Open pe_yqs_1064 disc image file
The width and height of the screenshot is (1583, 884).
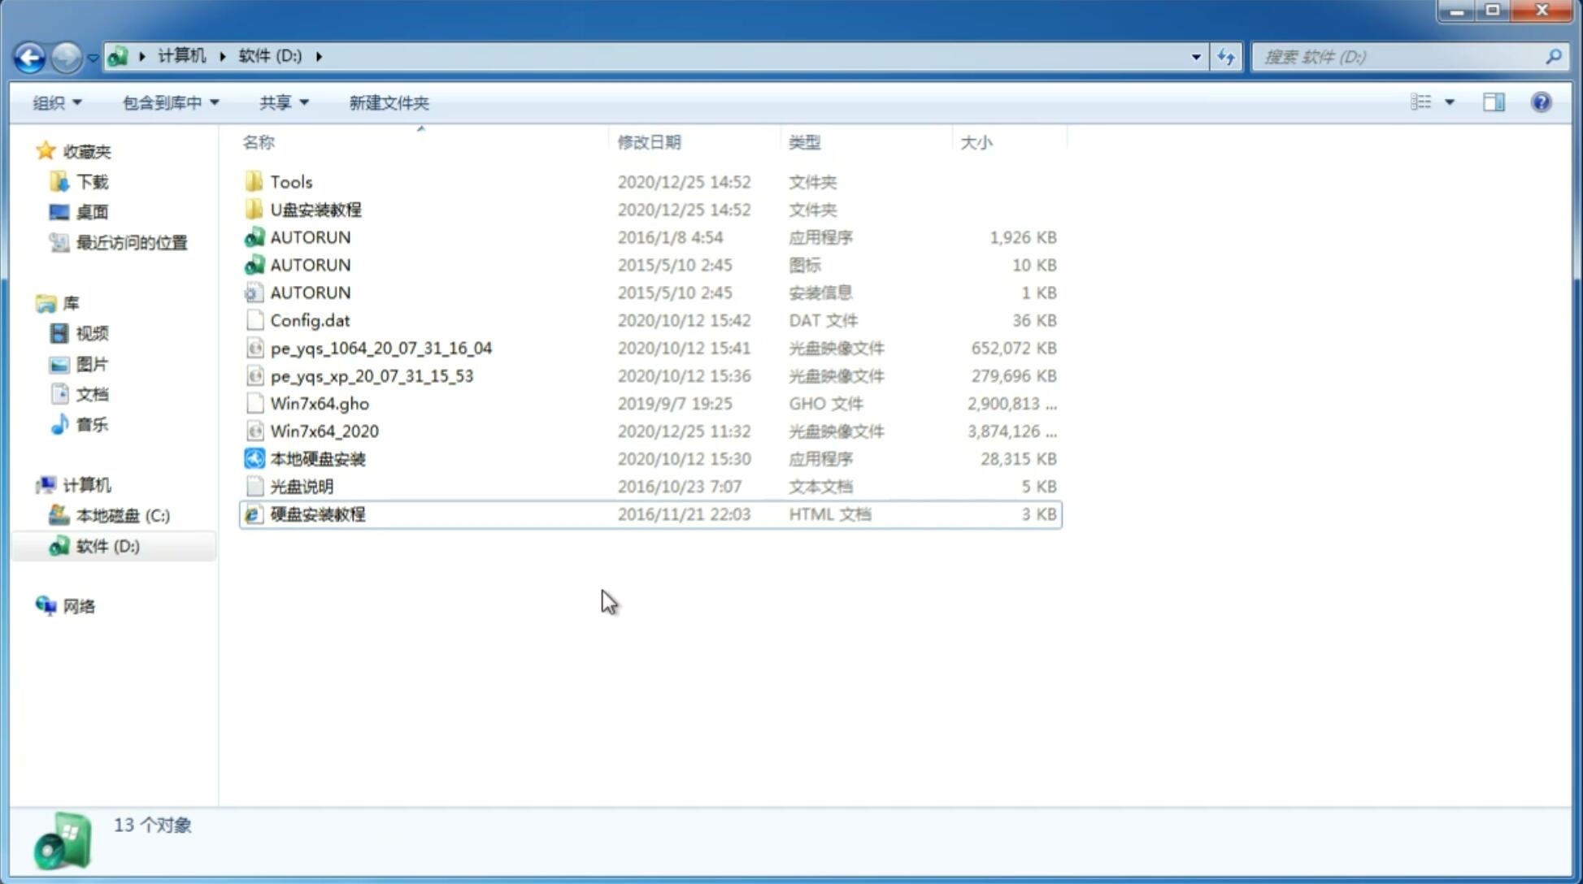coord(381,348)
